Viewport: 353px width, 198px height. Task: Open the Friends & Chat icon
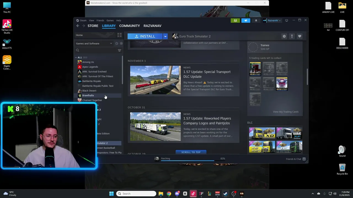click(x=304, y=159)
